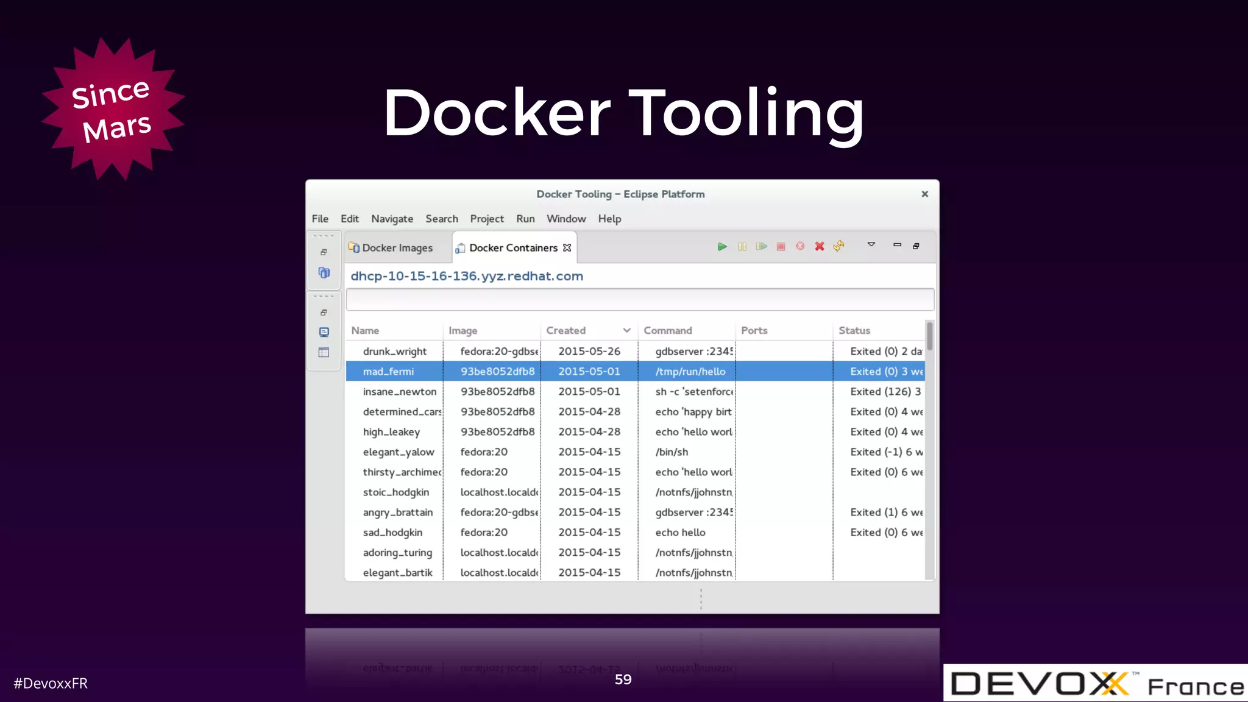Viewport: 1248px width, 702px height.
Task: Sort by the Name column header
Action: click(x=394, y=330)
